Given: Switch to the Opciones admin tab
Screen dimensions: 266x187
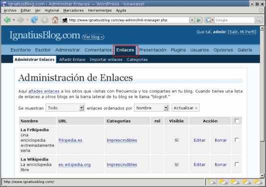Looking at the screenshot, I should point(223,50).
